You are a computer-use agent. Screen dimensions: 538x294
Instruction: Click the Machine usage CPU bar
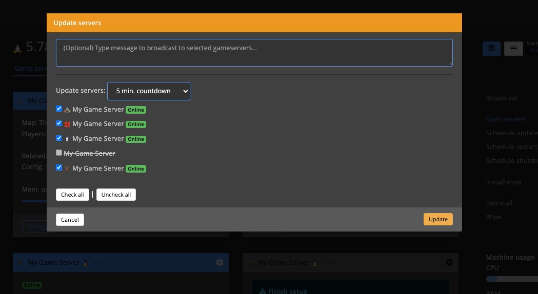512,279
